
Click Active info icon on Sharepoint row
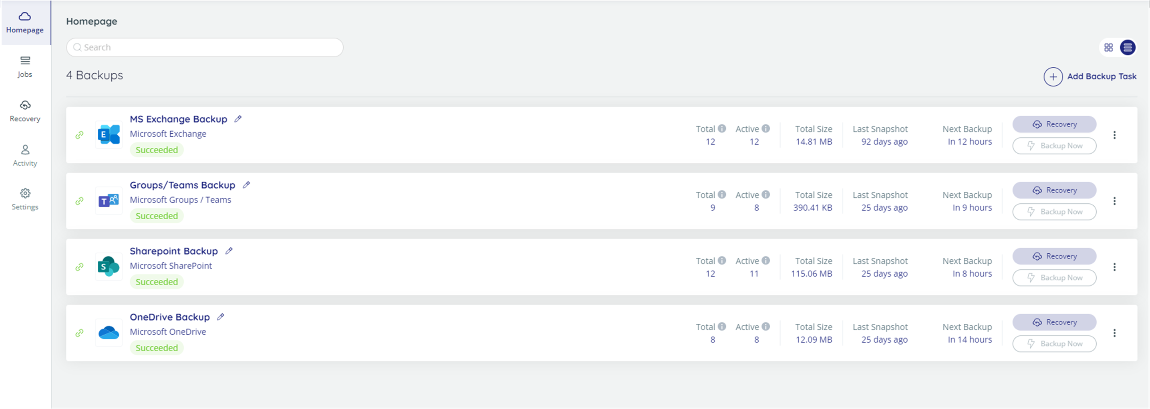point(765,261)
